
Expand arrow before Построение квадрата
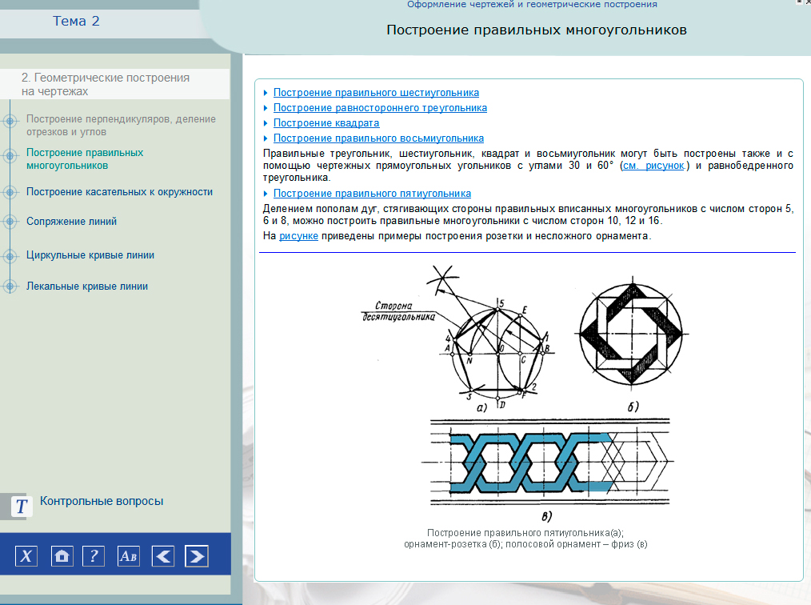[x=266, y=123]
